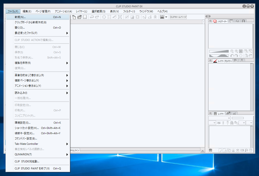Open the Layer blending mode dropdown

(219, 118)
